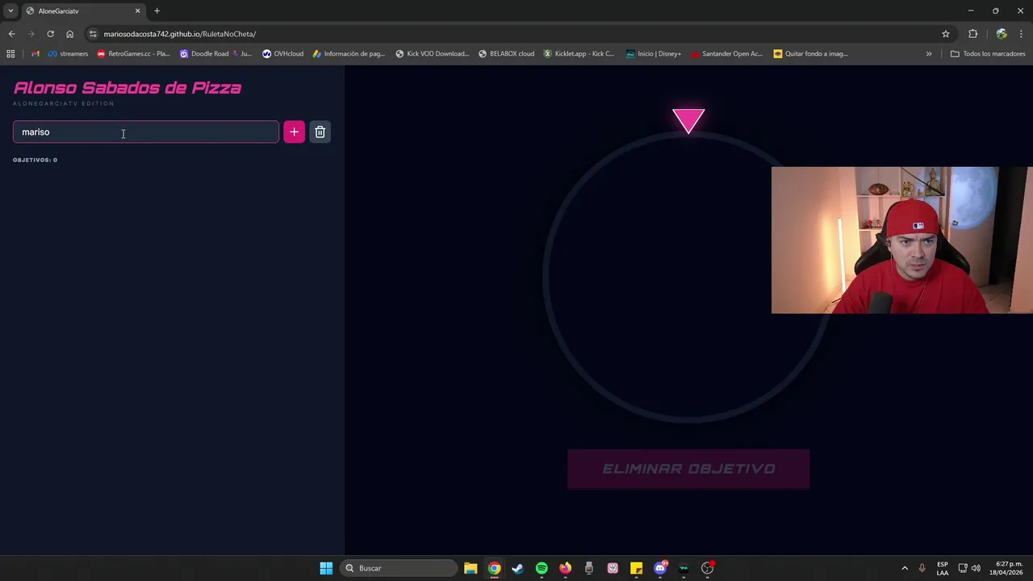The width and height of the screenshot is (1033, 581).
Task: Open the streamers bookmark
Action: 68,54
